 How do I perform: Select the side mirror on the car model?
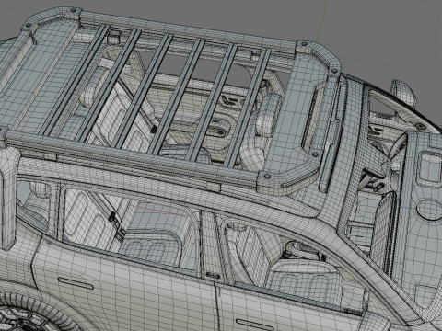pyautogui.click(x=403, y=92)
